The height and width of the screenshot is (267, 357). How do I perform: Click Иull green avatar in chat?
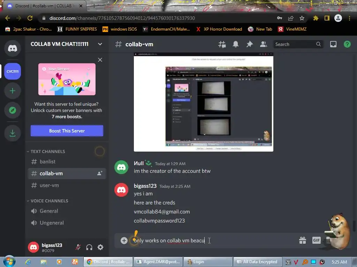(121, 167)
